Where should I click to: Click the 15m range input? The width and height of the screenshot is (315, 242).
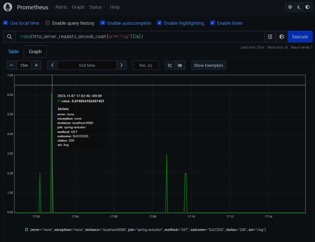pos(24,65)
